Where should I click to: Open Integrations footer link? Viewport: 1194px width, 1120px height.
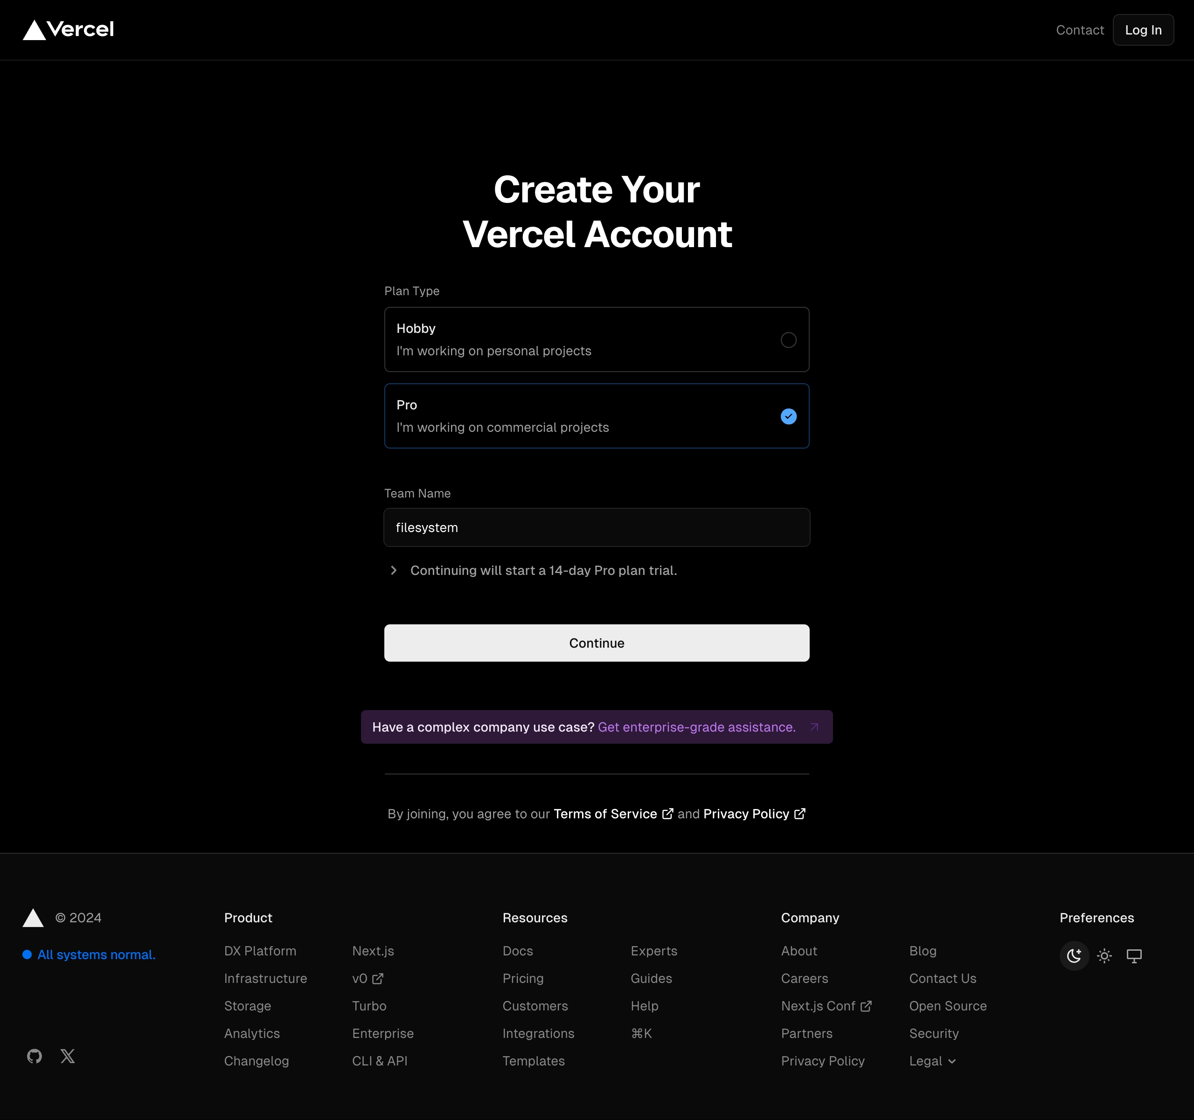[x=538, y=1034]
